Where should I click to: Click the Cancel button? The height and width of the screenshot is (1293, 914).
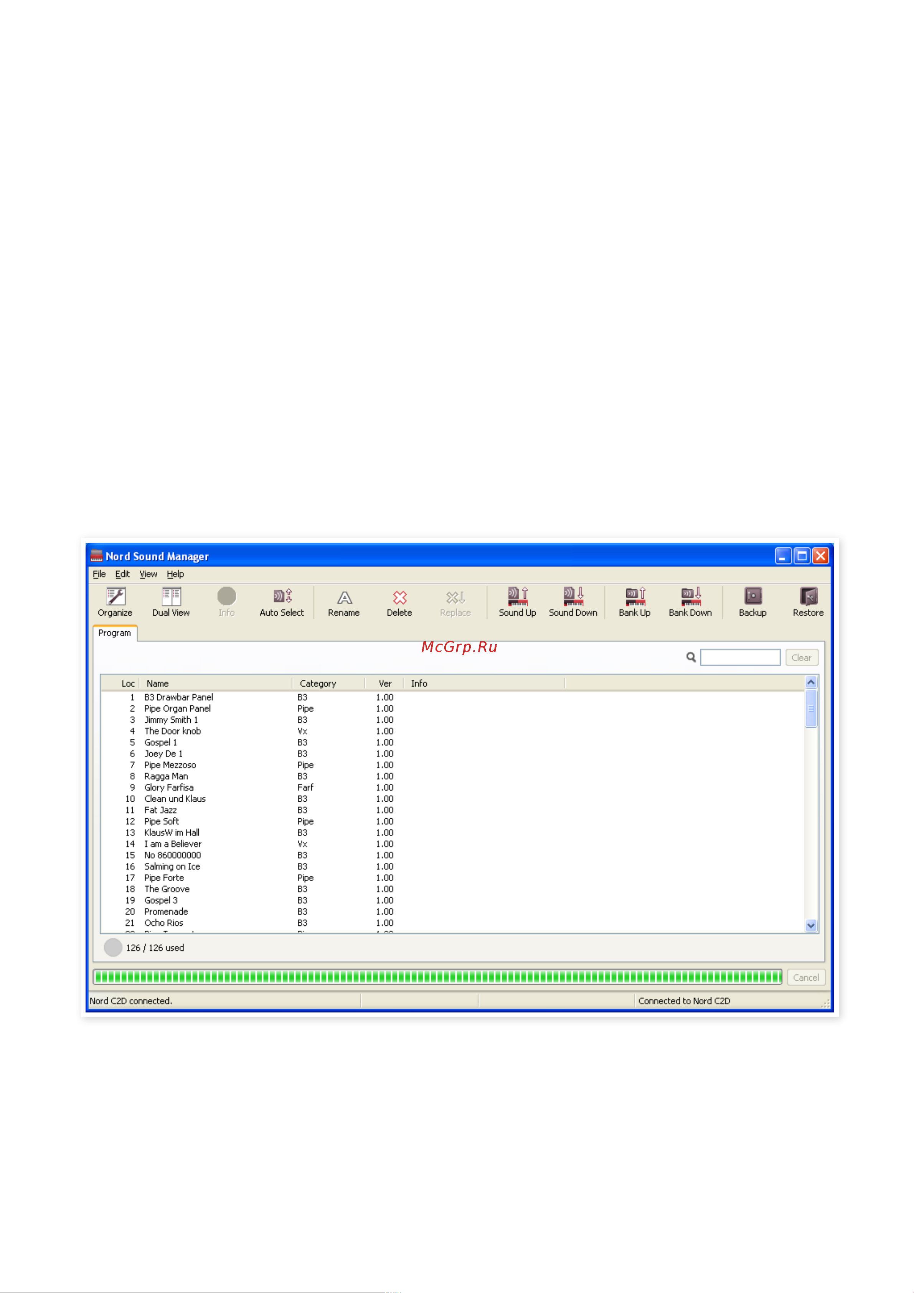806,977
